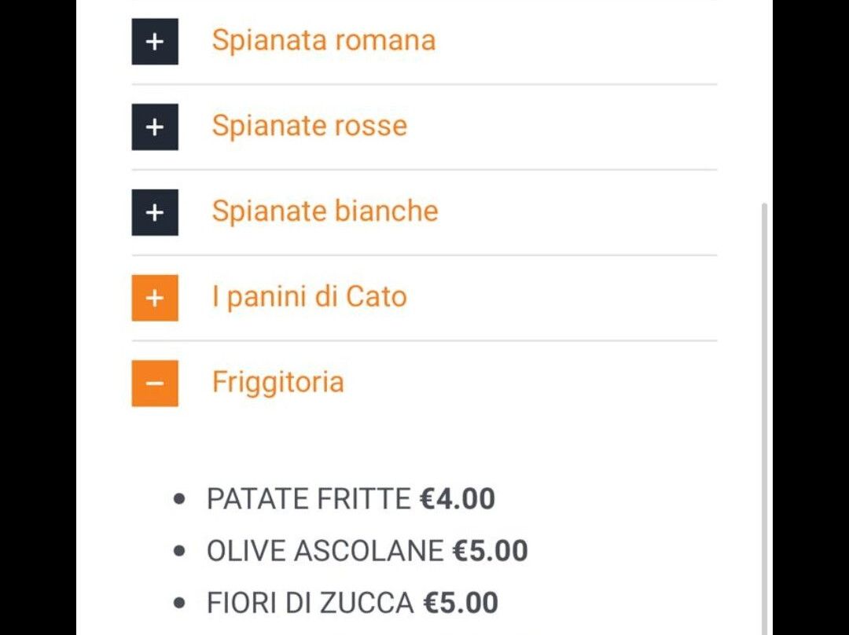The image size is (849, 635).
Task: Click the bullet point before FIORI DI ZUCCA
Action: coord(180,604)
